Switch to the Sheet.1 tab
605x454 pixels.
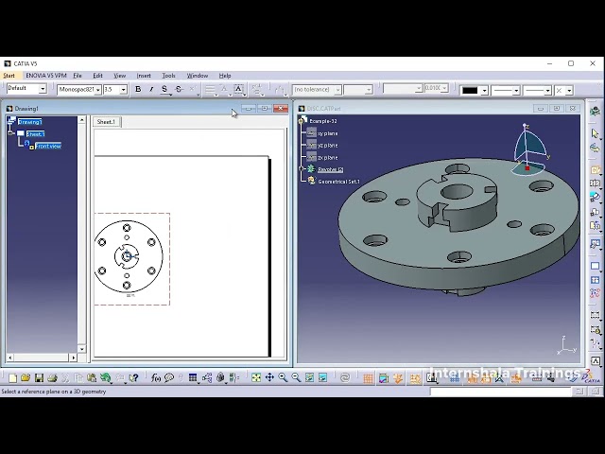coord(106,122)
